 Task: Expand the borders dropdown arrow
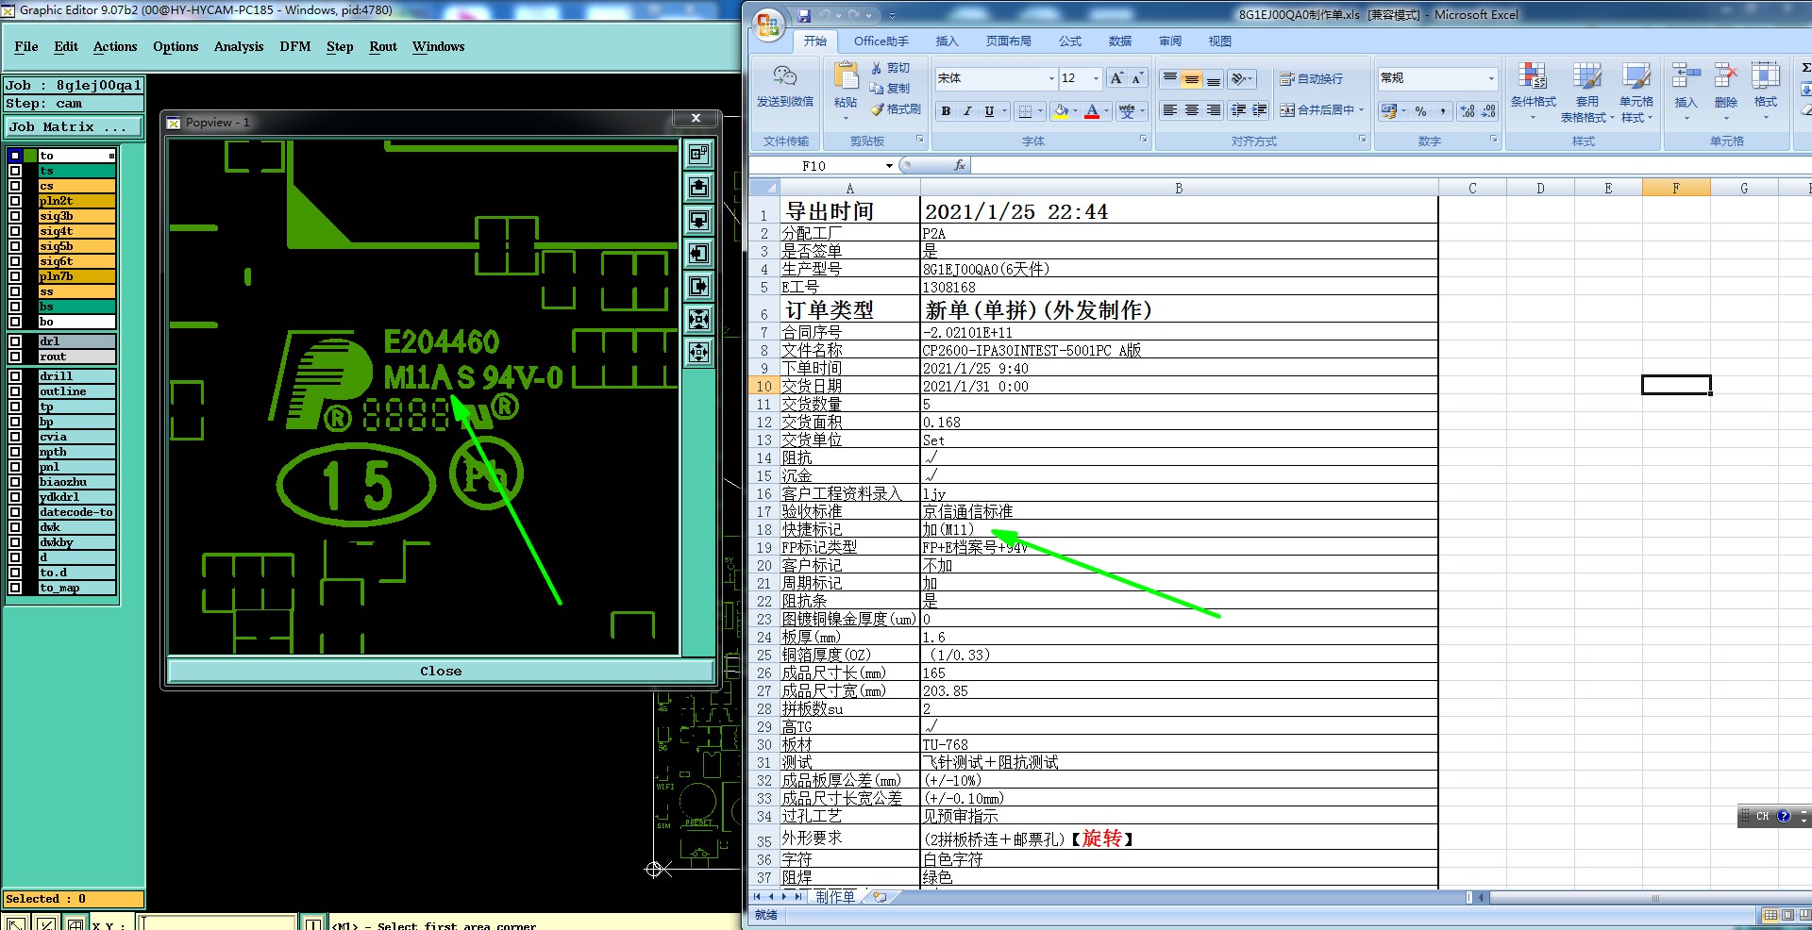(1040, 111)
